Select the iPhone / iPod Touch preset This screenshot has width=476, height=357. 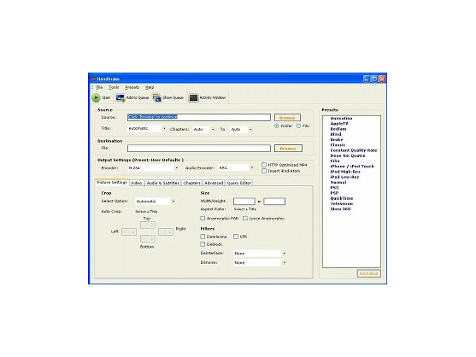point(352,167)
